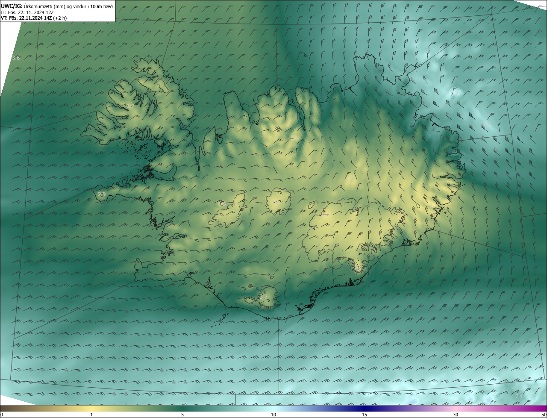Click the '2.9' value label on the western peninsula

102,194
